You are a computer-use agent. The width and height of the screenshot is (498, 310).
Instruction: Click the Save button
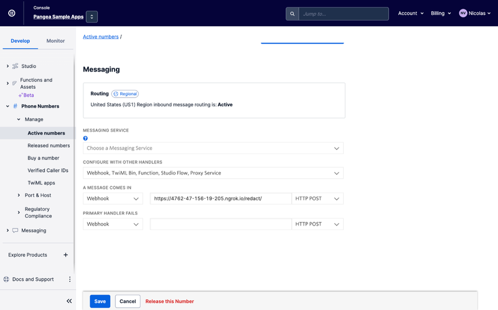[x=100, y=301]
